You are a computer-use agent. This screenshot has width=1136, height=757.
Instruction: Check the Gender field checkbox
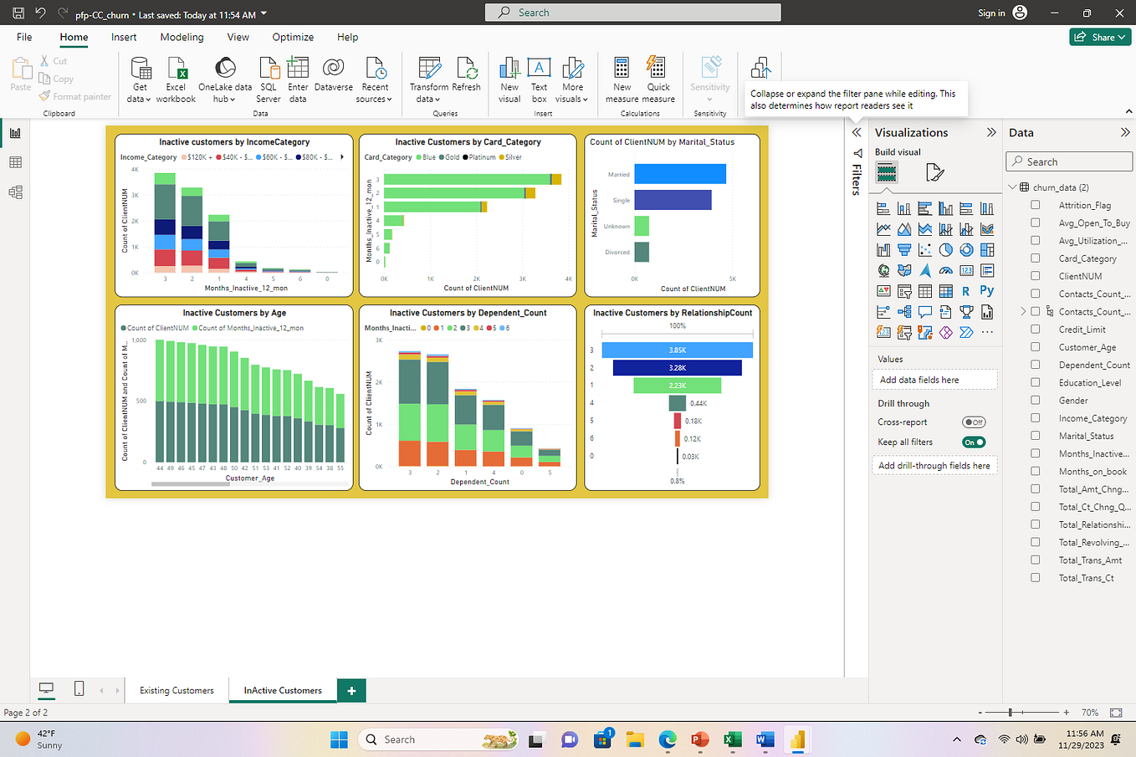(x=1034, y=400)
